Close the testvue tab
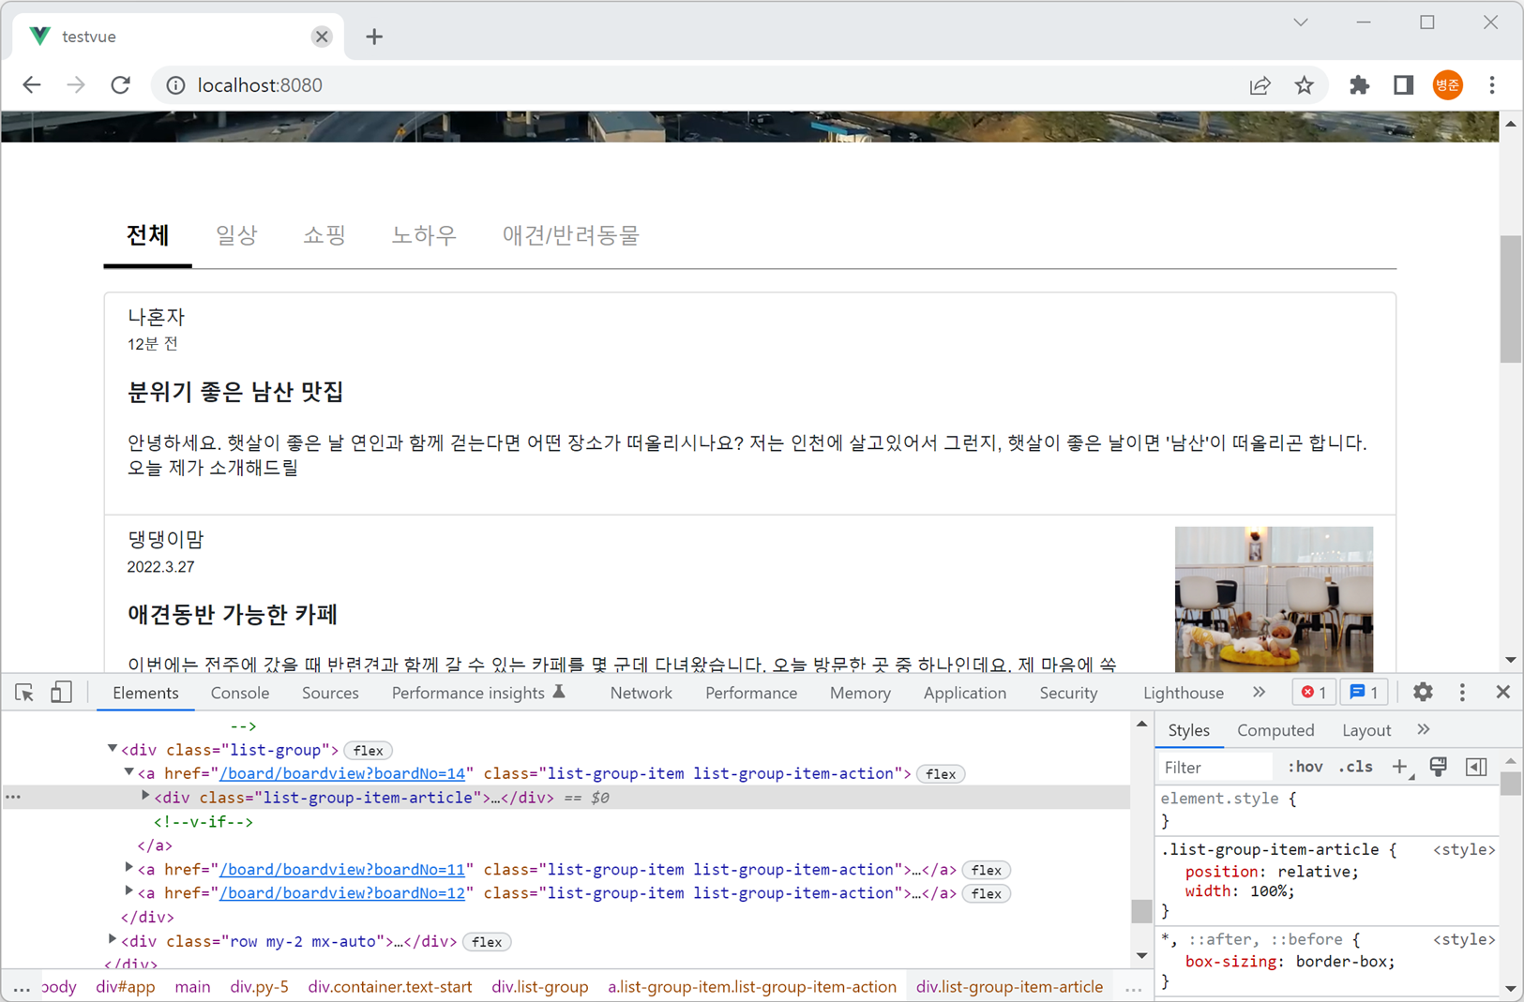This screenshot has width=1524, height=1002. coord(322,37)
